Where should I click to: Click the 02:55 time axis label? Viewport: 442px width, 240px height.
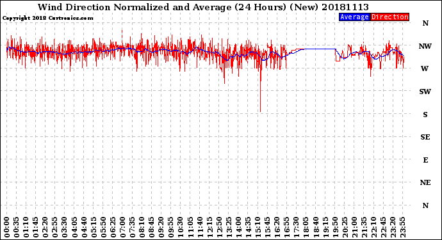point(55,227)
